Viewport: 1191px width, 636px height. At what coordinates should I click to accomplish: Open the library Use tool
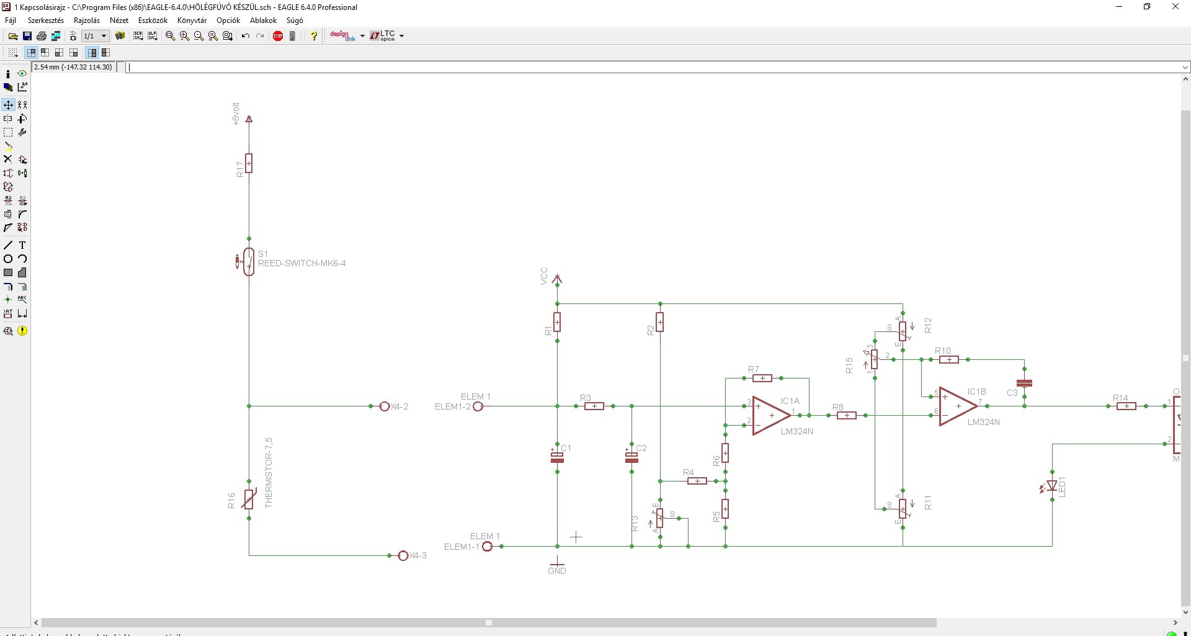[x=120, y=36]
